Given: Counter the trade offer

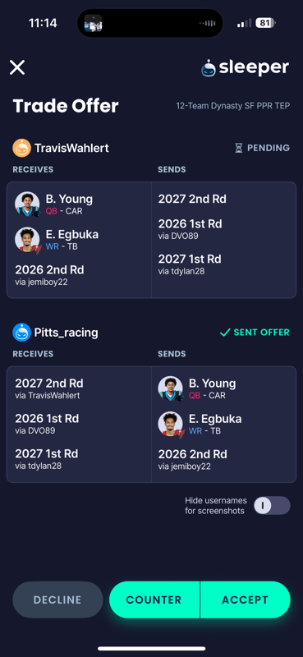Looking at the screenshot, I should point(154,600).
